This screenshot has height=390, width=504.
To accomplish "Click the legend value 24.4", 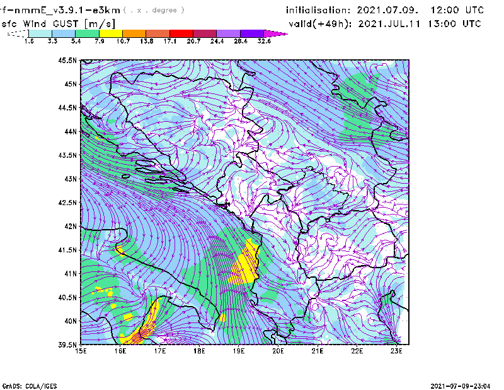I will pyautogui.click(x=217, y=41).
